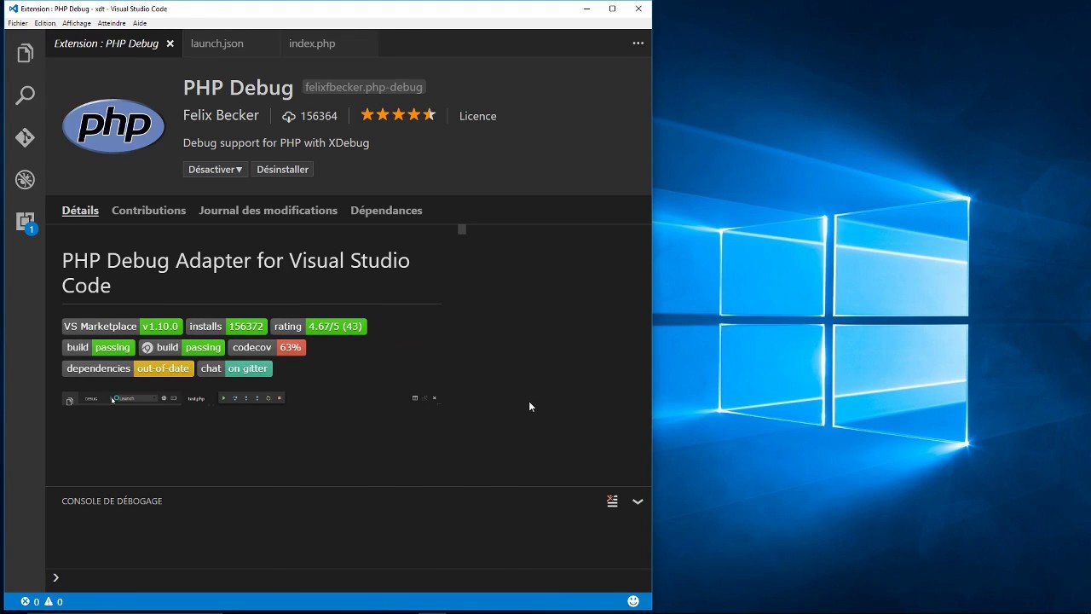Open the Atteindre menu
The height and width of the screenshot is (614, 1091).
(x=112, y=23)
